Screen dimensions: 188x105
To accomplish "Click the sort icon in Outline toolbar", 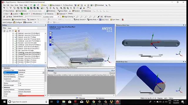I will (19, 31).
